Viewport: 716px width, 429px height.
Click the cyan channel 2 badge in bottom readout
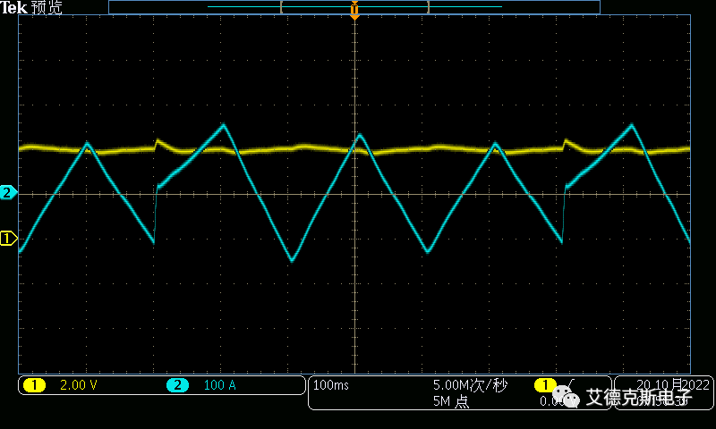[177, 385]
